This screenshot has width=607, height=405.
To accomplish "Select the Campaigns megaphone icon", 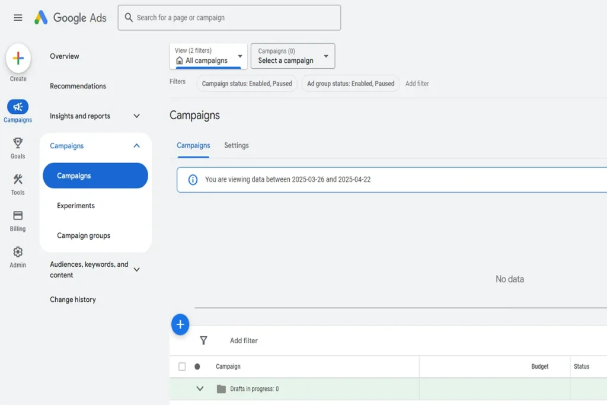I will 18,107.
